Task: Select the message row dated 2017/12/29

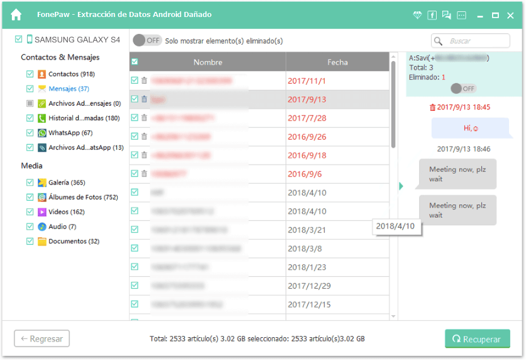Action: [259, 286]
